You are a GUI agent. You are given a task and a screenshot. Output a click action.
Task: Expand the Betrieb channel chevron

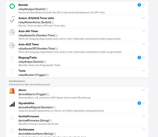(x=144, y=5)
